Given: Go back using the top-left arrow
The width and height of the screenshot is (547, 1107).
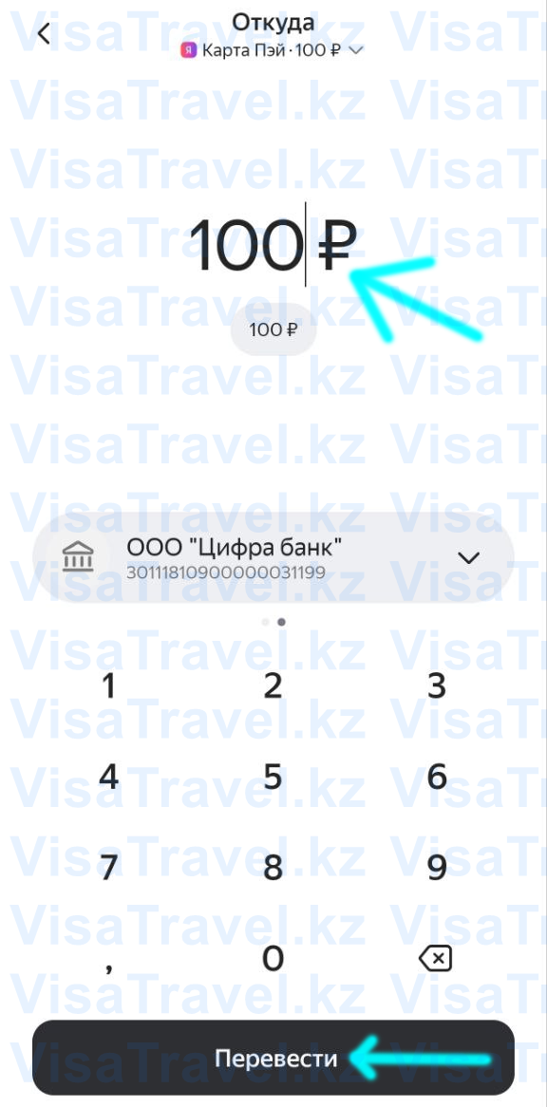Looking at the screenshot, I should pyautogui.click(x=44, y=33).
